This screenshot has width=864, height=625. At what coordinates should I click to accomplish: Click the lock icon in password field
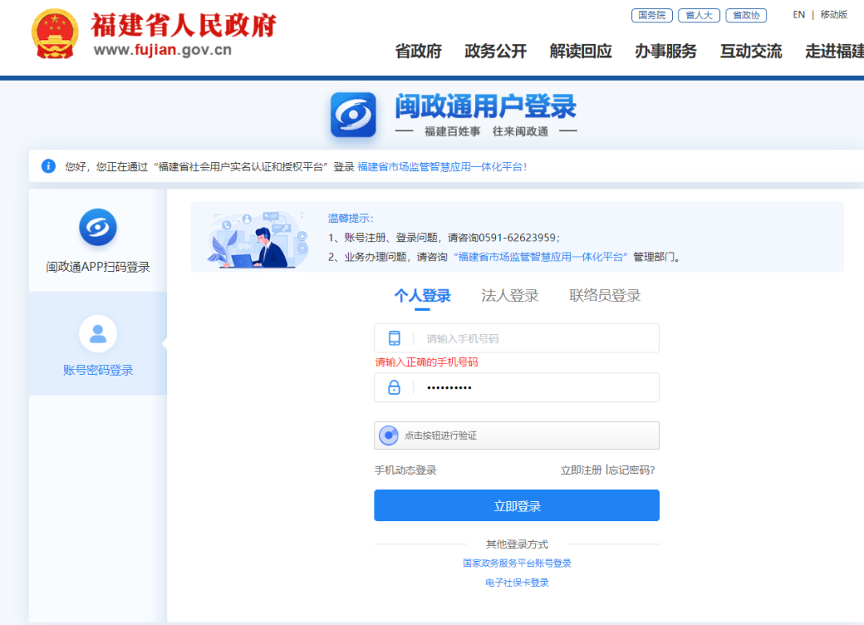(x=394, y=388)
